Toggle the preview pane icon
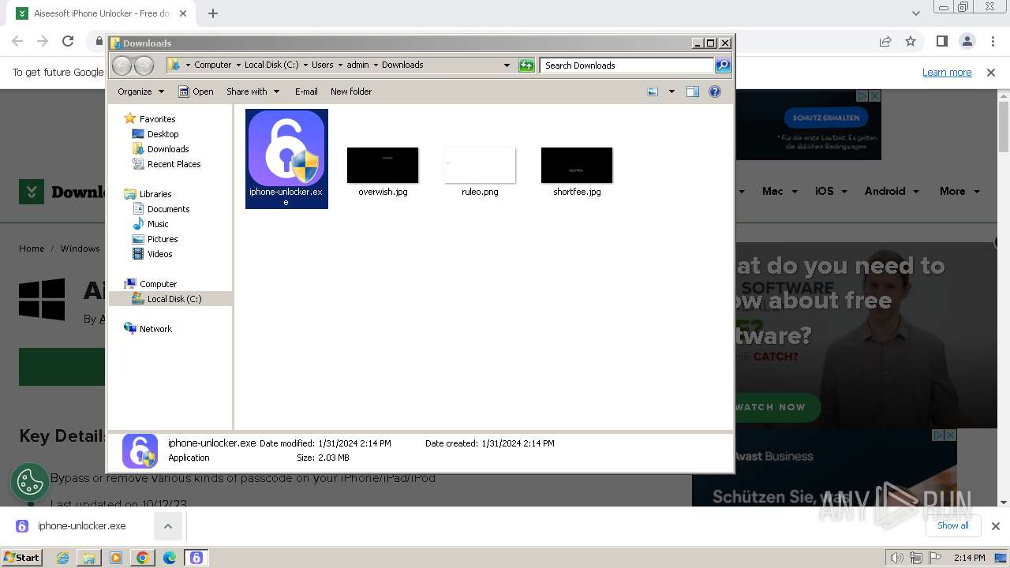The height and width of the screenshot is (568, 1010). click(x=693, y=92)
